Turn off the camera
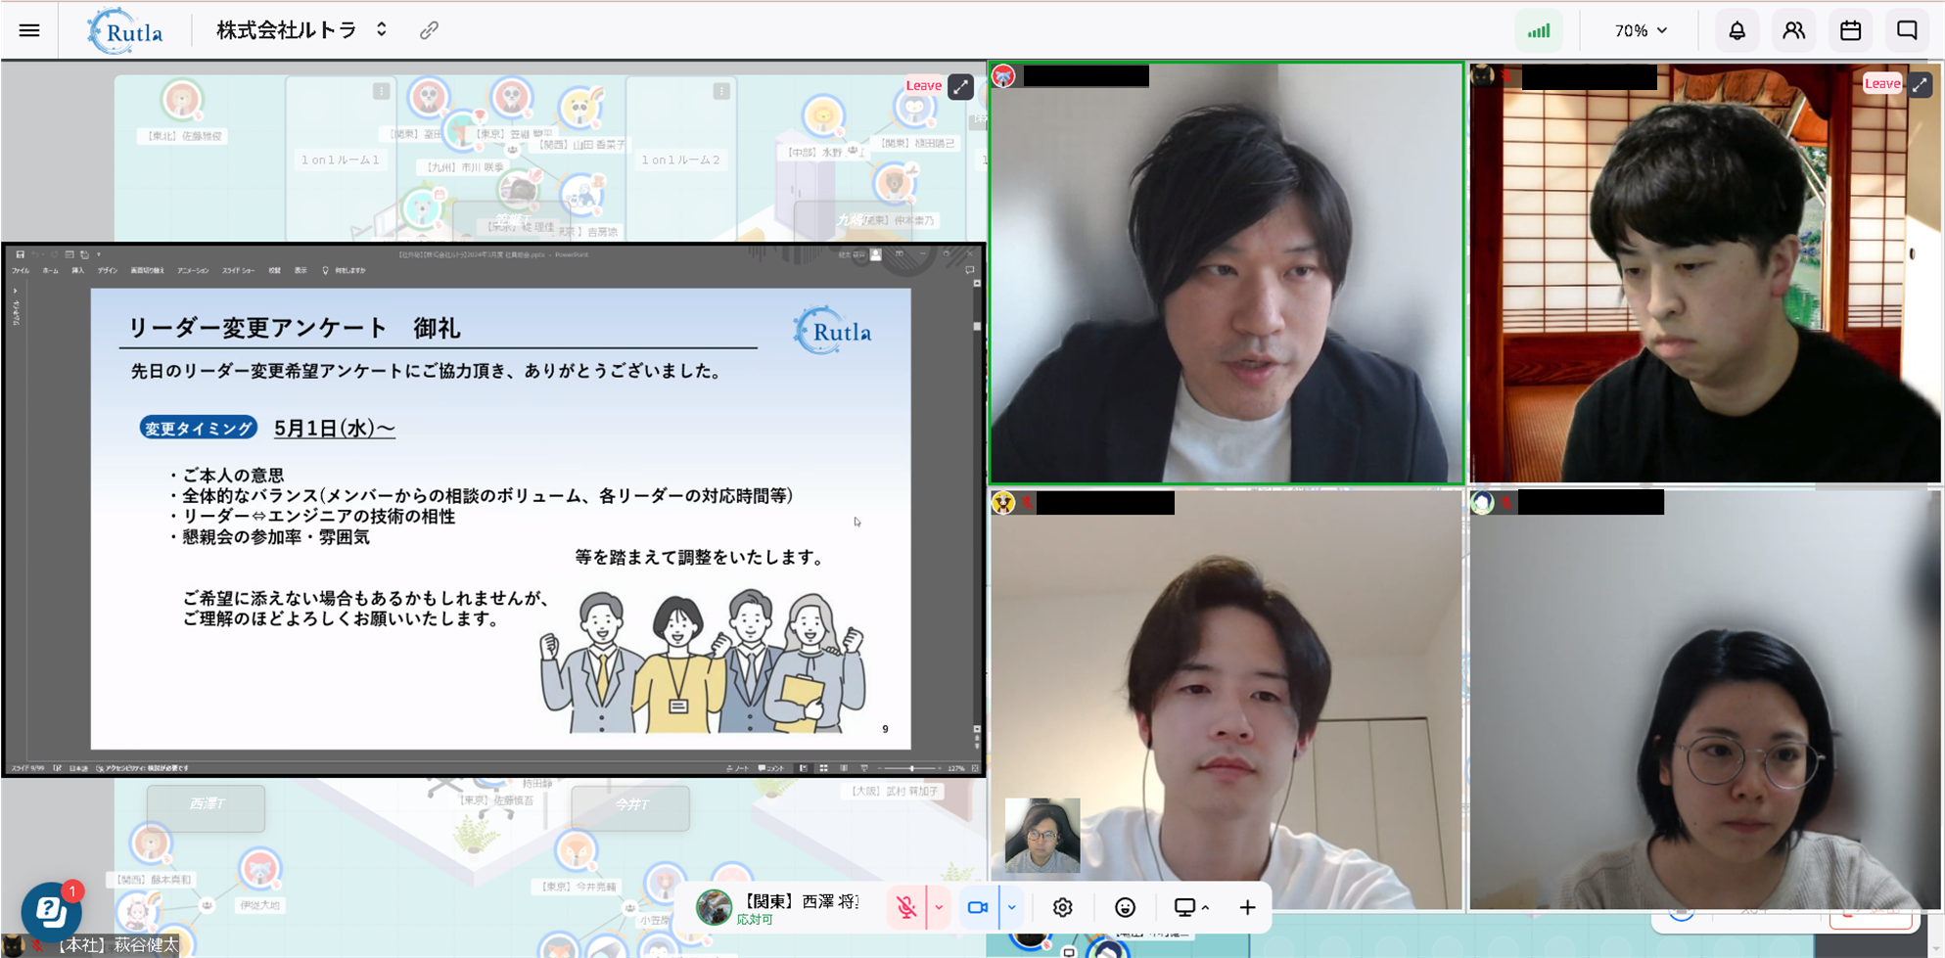1945x958 pixels. [x=977, y=907]
